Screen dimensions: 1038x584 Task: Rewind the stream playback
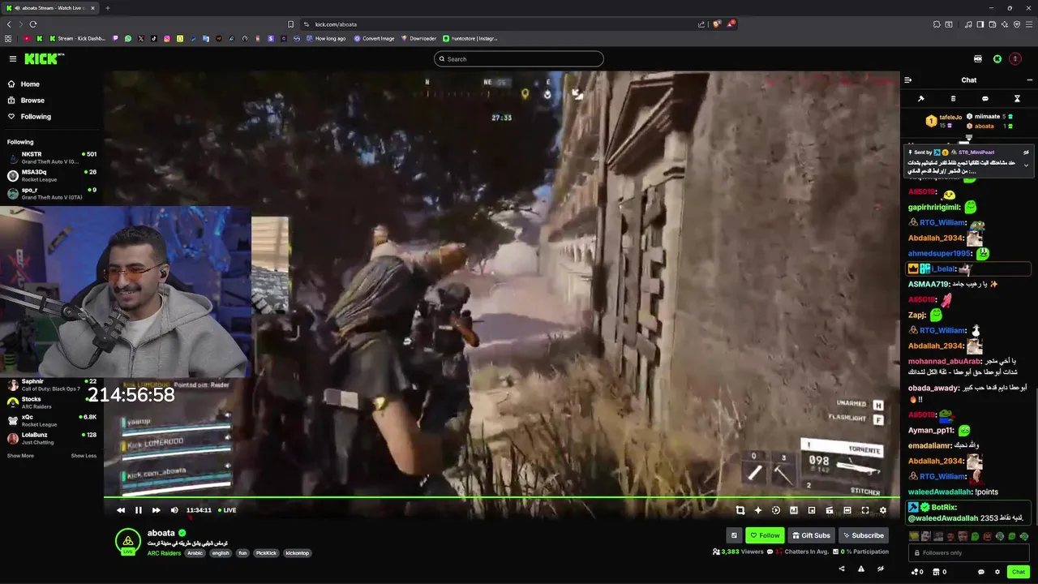pyautogui.click(x=121, y=510)
